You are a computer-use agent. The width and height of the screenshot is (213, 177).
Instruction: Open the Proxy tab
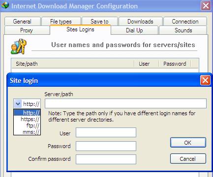coord(27,30)
